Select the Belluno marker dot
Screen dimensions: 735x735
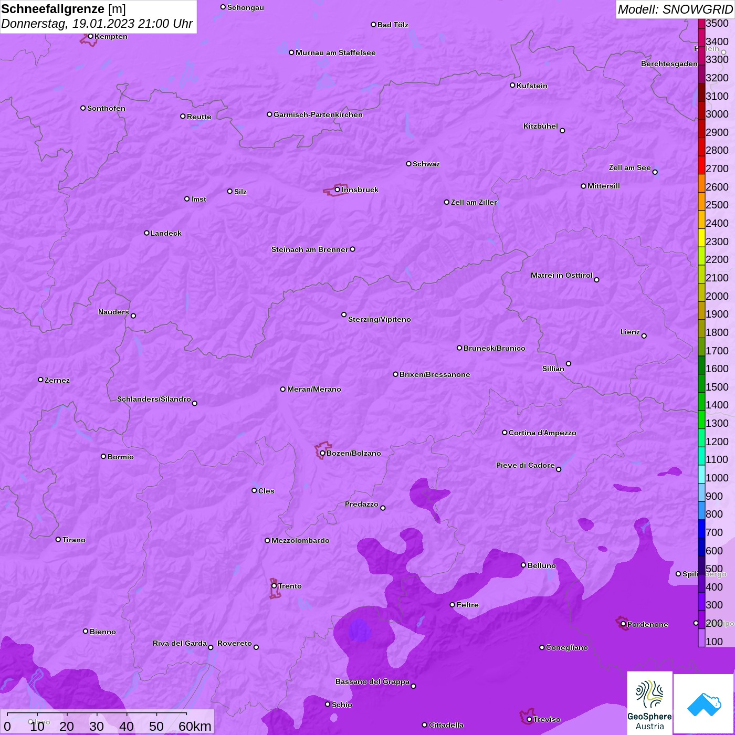tap(523, 565)
